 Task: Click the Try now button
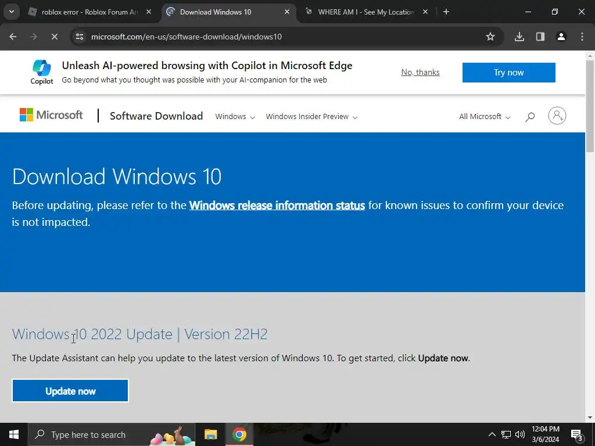click(508, 73)
